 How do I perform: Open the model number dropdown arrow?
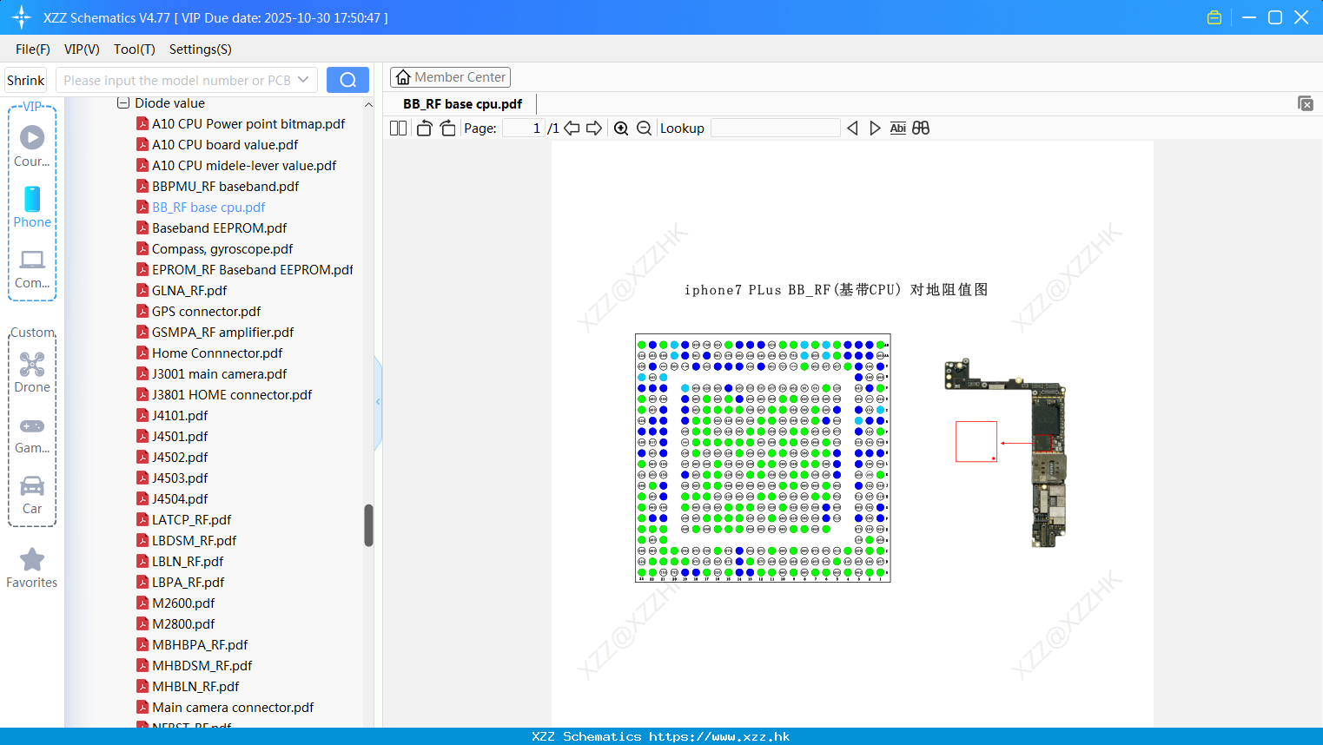pyautogui.click(x=303, y=80)
